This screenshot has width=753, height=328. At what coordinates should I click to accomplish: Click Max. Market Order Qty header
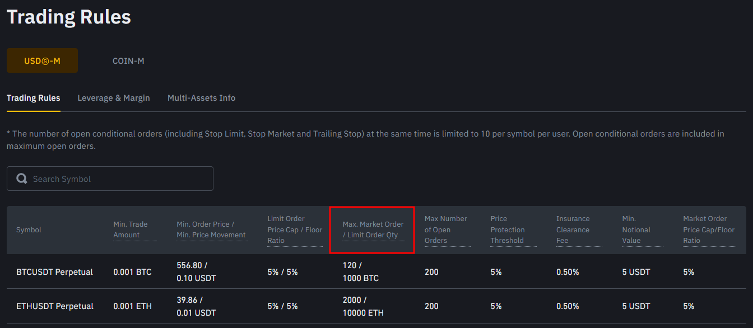click(x=373, y=229)
